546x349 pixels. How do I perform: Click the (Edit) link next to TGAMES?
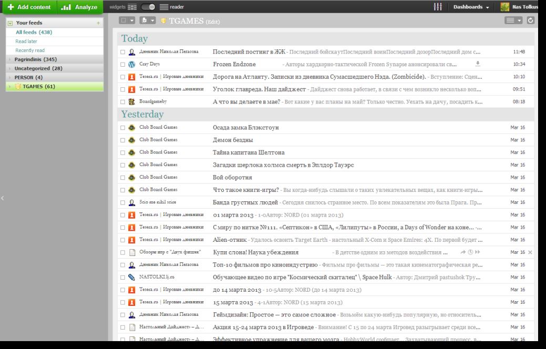(x=212, y=22)
